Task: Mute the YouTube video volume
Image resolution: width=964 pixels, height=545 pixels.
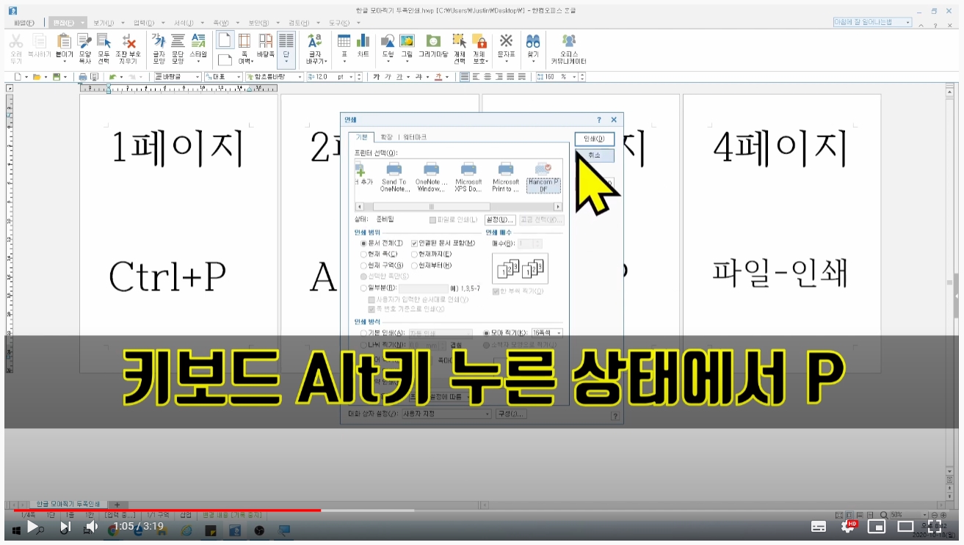Action: pos(91,526)
